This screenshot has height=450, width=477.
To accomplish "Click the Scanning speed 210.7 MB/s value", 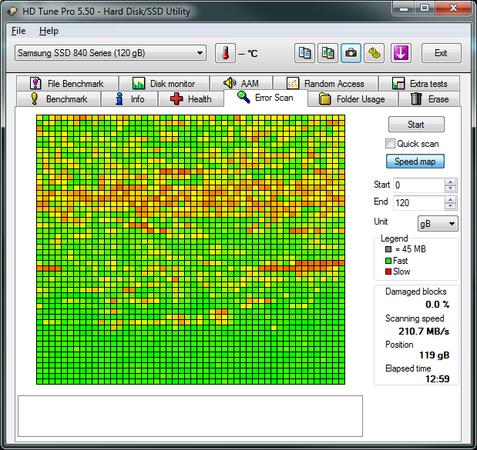I will (424, 332).
